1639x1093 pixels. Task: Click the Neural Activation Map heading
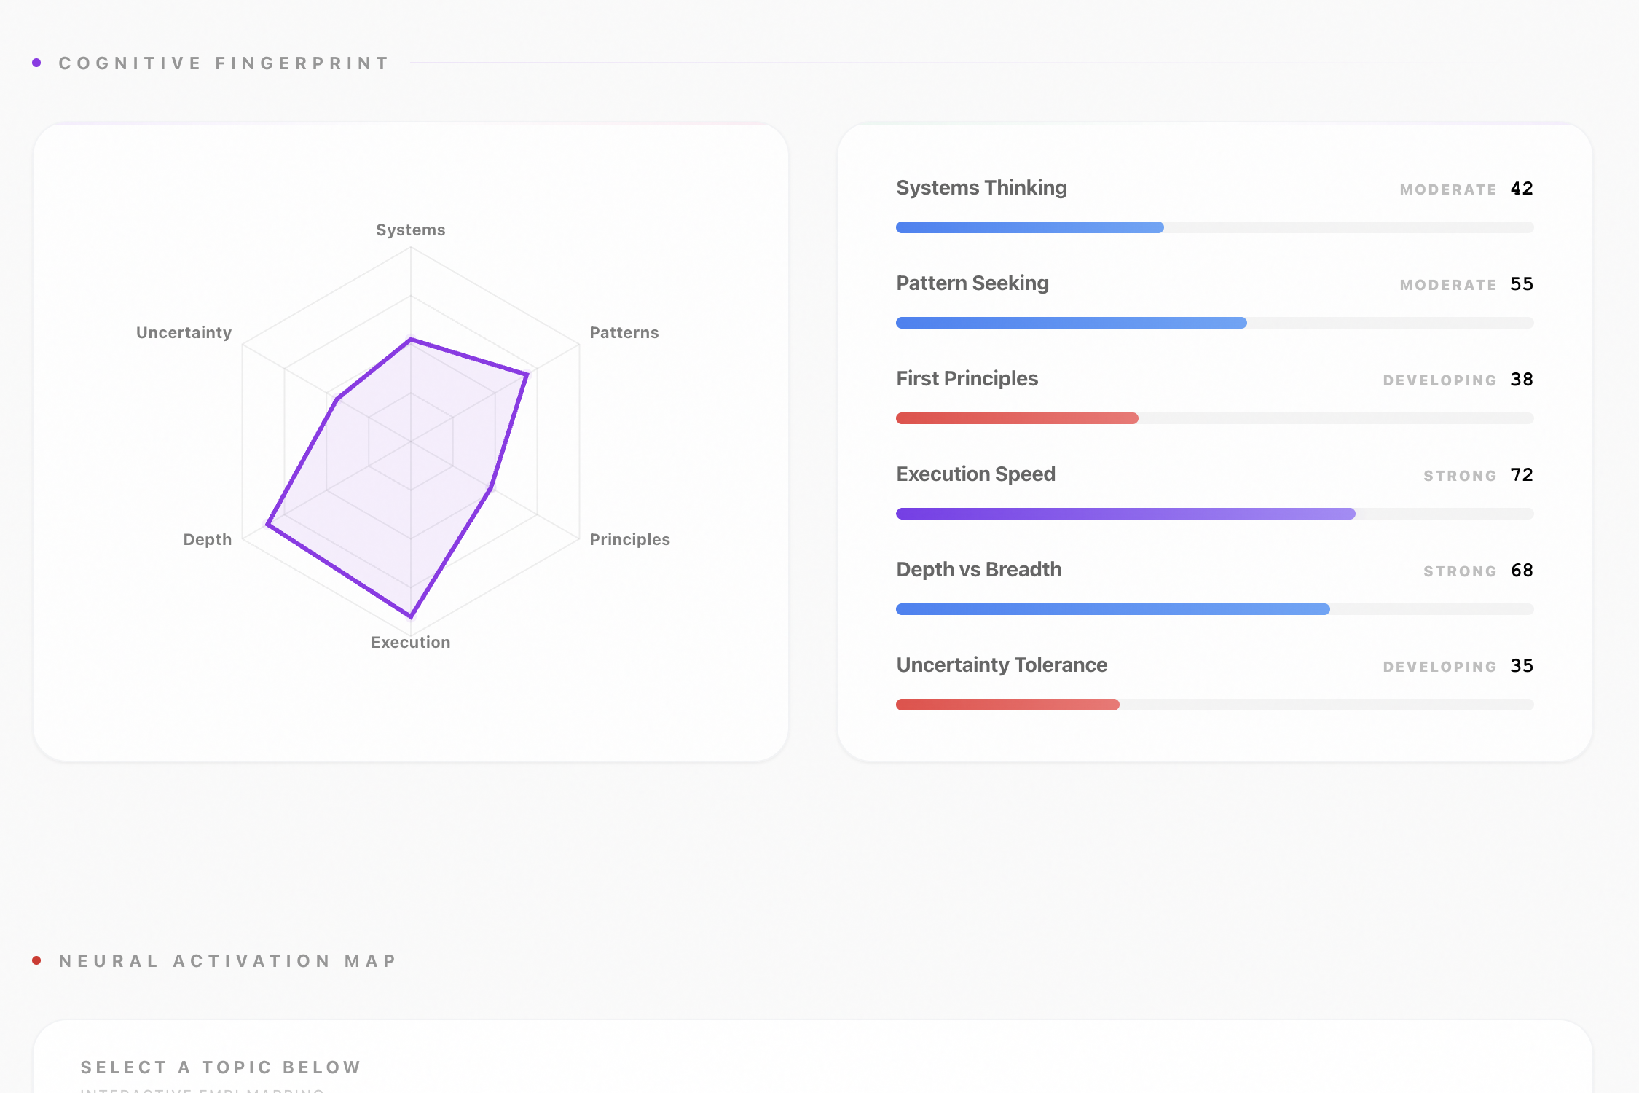point(228,961)
